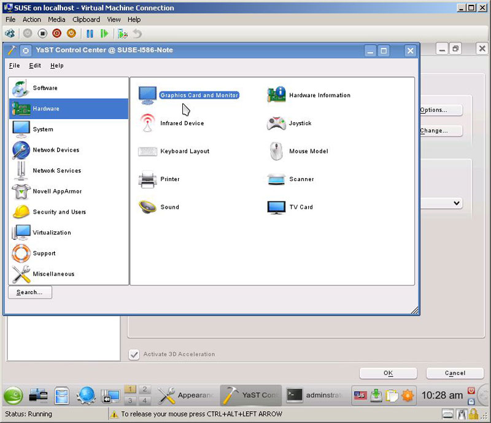Open TV Card module
491x423 pixels.
(290, 207)
